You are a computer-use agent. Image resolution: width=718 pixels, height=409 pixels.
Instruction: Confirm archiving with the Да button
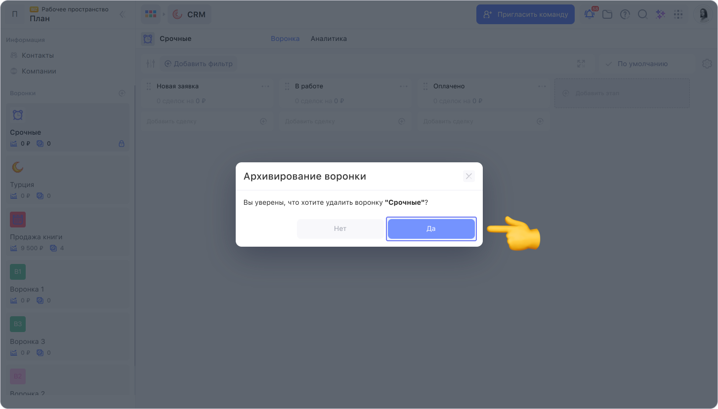pyautogui.click(x=431, y=229)
